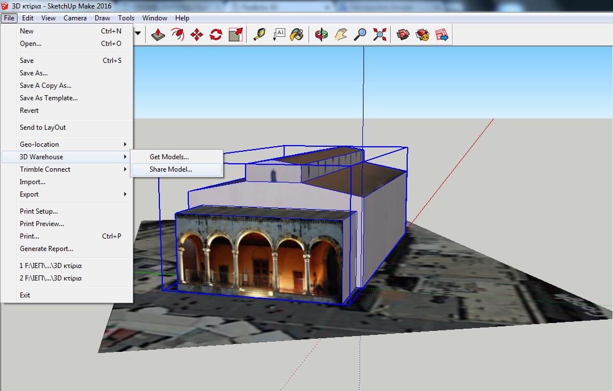
Task: Expand the Export submenu arrow
Action: 125,194
